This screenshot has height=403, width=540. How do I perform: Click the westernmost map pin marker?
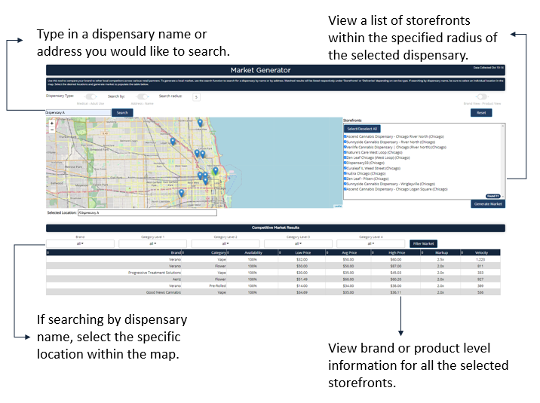tap(172, 141)
